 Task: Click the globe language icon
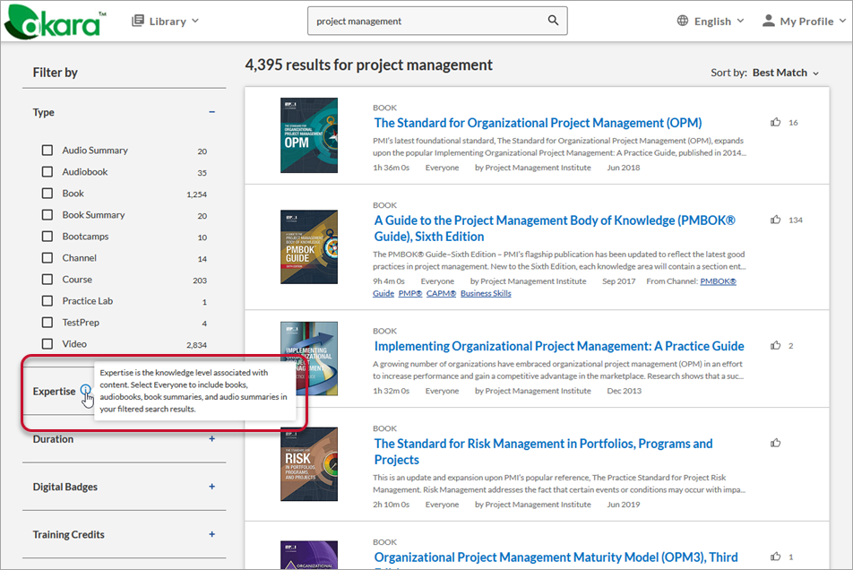click(683, 21)
